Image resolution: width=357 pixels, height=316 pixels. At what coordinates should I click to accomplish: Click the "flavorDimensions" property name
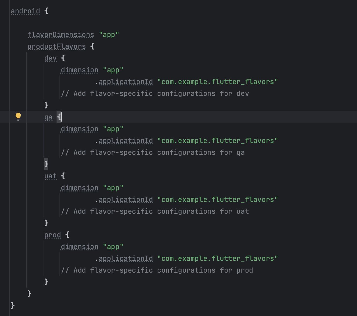coord(61,35)
